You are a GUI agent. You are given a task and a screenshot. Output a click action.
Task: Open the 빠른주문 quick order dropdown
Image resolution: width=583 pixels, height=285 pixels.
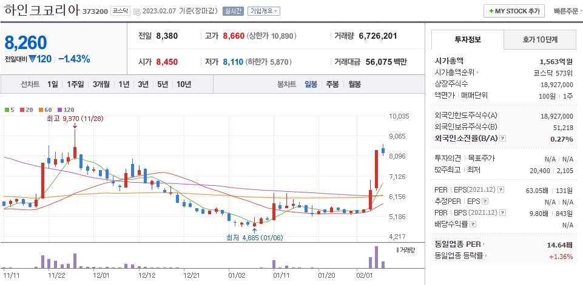[x=568, y=11]
